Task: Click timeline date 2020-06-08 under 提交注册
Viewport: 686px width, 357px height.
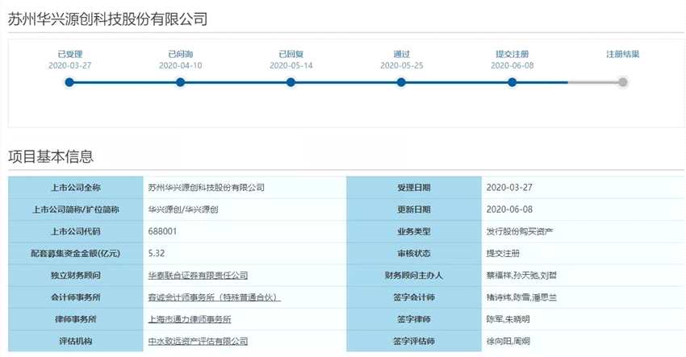Action: point(512,65)
